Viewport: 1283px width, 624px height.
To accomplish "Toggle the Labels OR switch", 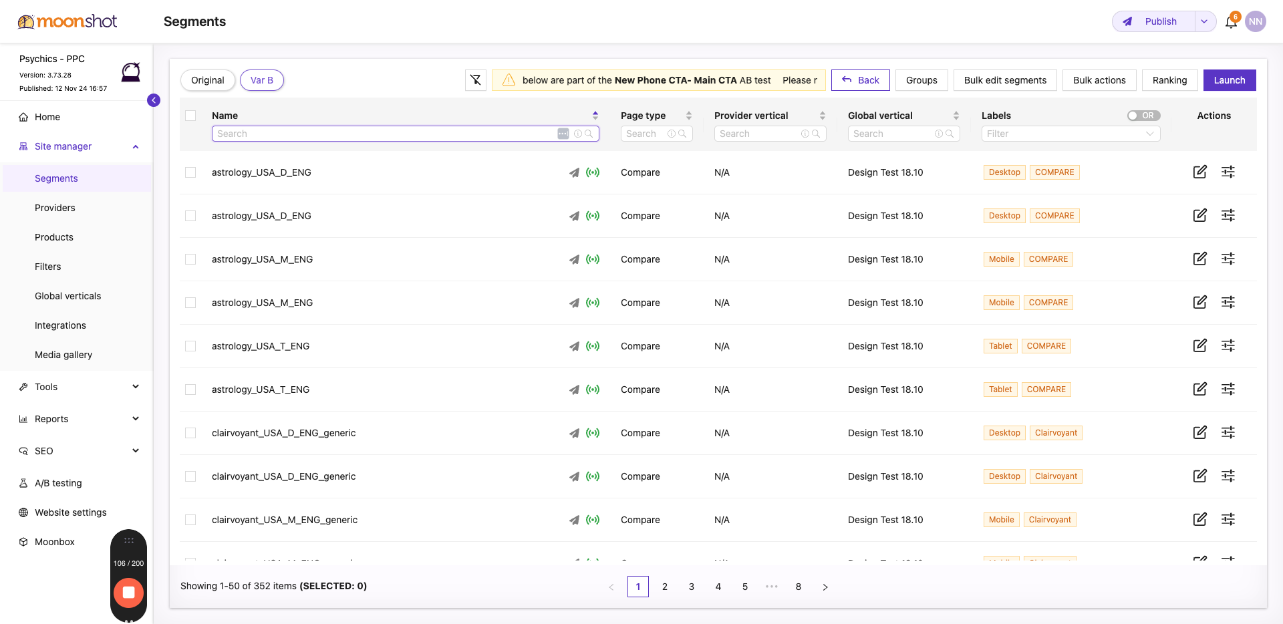I will (1143, 116).
